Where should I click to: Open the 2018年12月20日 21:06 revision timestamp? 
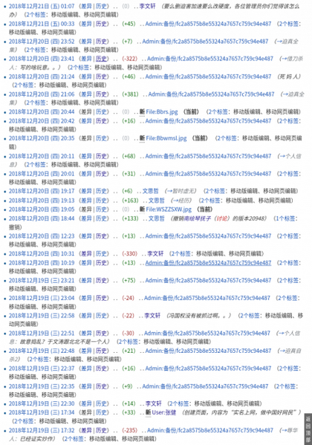coord(42,94)
